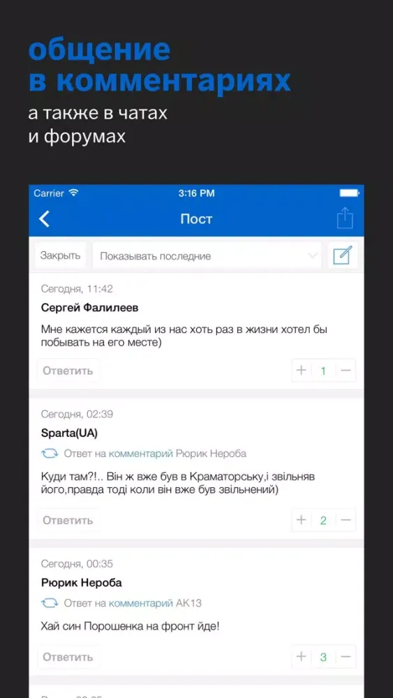The image size is (393, 698).
Task: Select timestamp Сегодня, 00:35
Action: coord(77,564)
